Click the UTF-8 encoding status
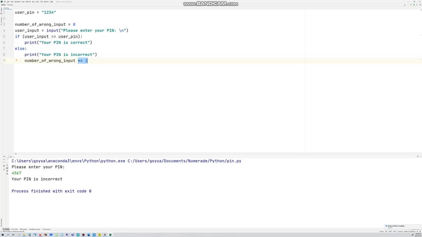This screenshot has width=422, height=237. click(395, 231)
